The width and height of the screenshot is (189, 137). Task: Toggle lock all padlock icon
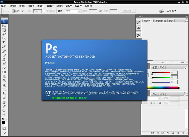[160, 103]
